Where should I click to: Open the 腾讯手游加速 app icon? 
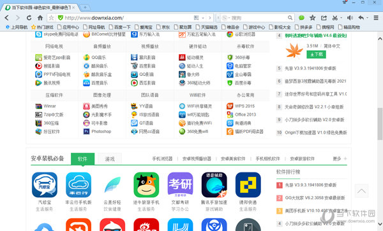click(x=214, y=185)
